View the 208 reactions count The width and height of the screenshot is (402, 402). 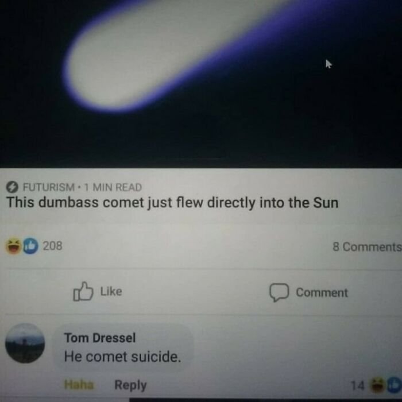53,246
